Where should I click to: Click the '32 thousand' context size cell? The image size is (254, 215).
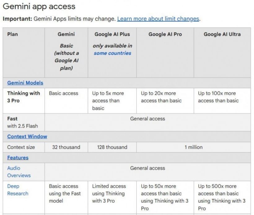pos(66,147)
